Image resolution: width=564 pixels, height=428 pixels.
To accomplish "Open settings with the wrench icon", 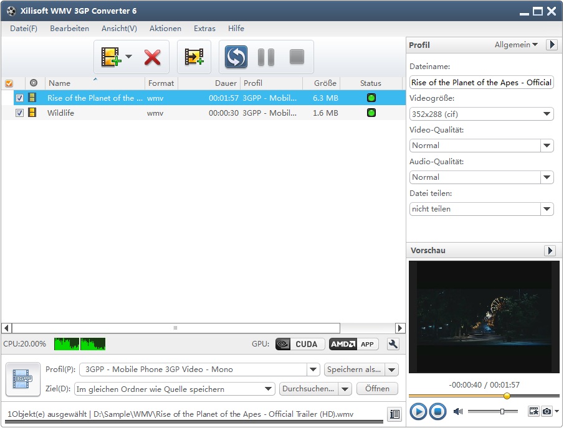I will 393,345.
